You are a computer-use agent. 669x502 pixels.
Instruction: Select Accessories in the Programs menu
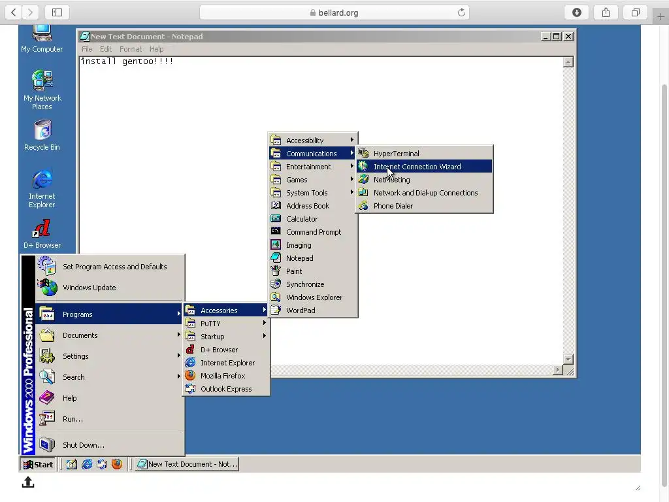(226, 310)
